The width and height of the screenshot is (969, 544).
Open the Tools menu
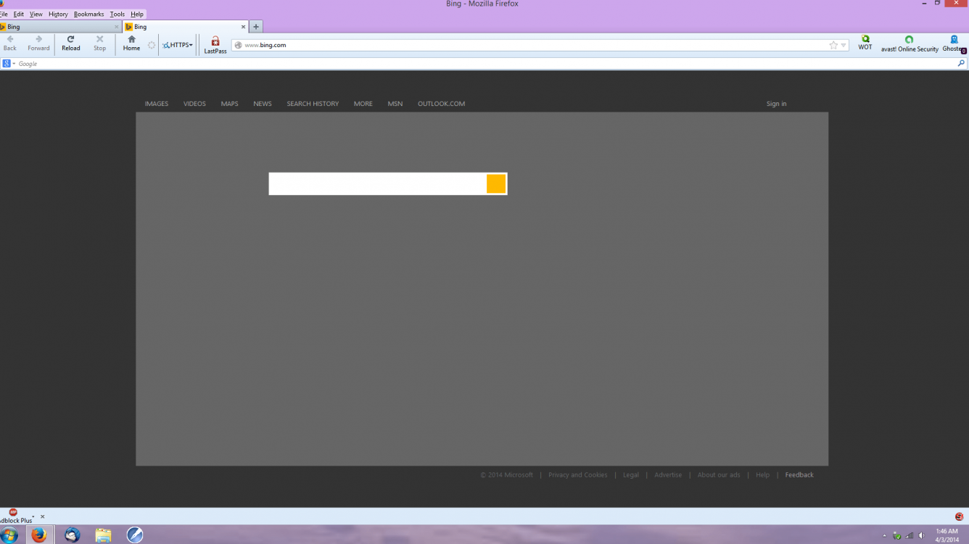[x=117, y=14]
